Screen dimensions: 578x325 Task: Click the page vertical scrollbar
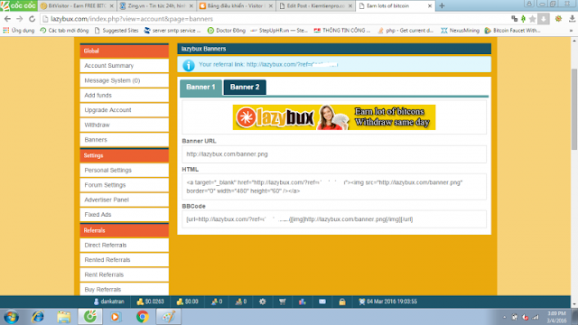pos(574,109)
